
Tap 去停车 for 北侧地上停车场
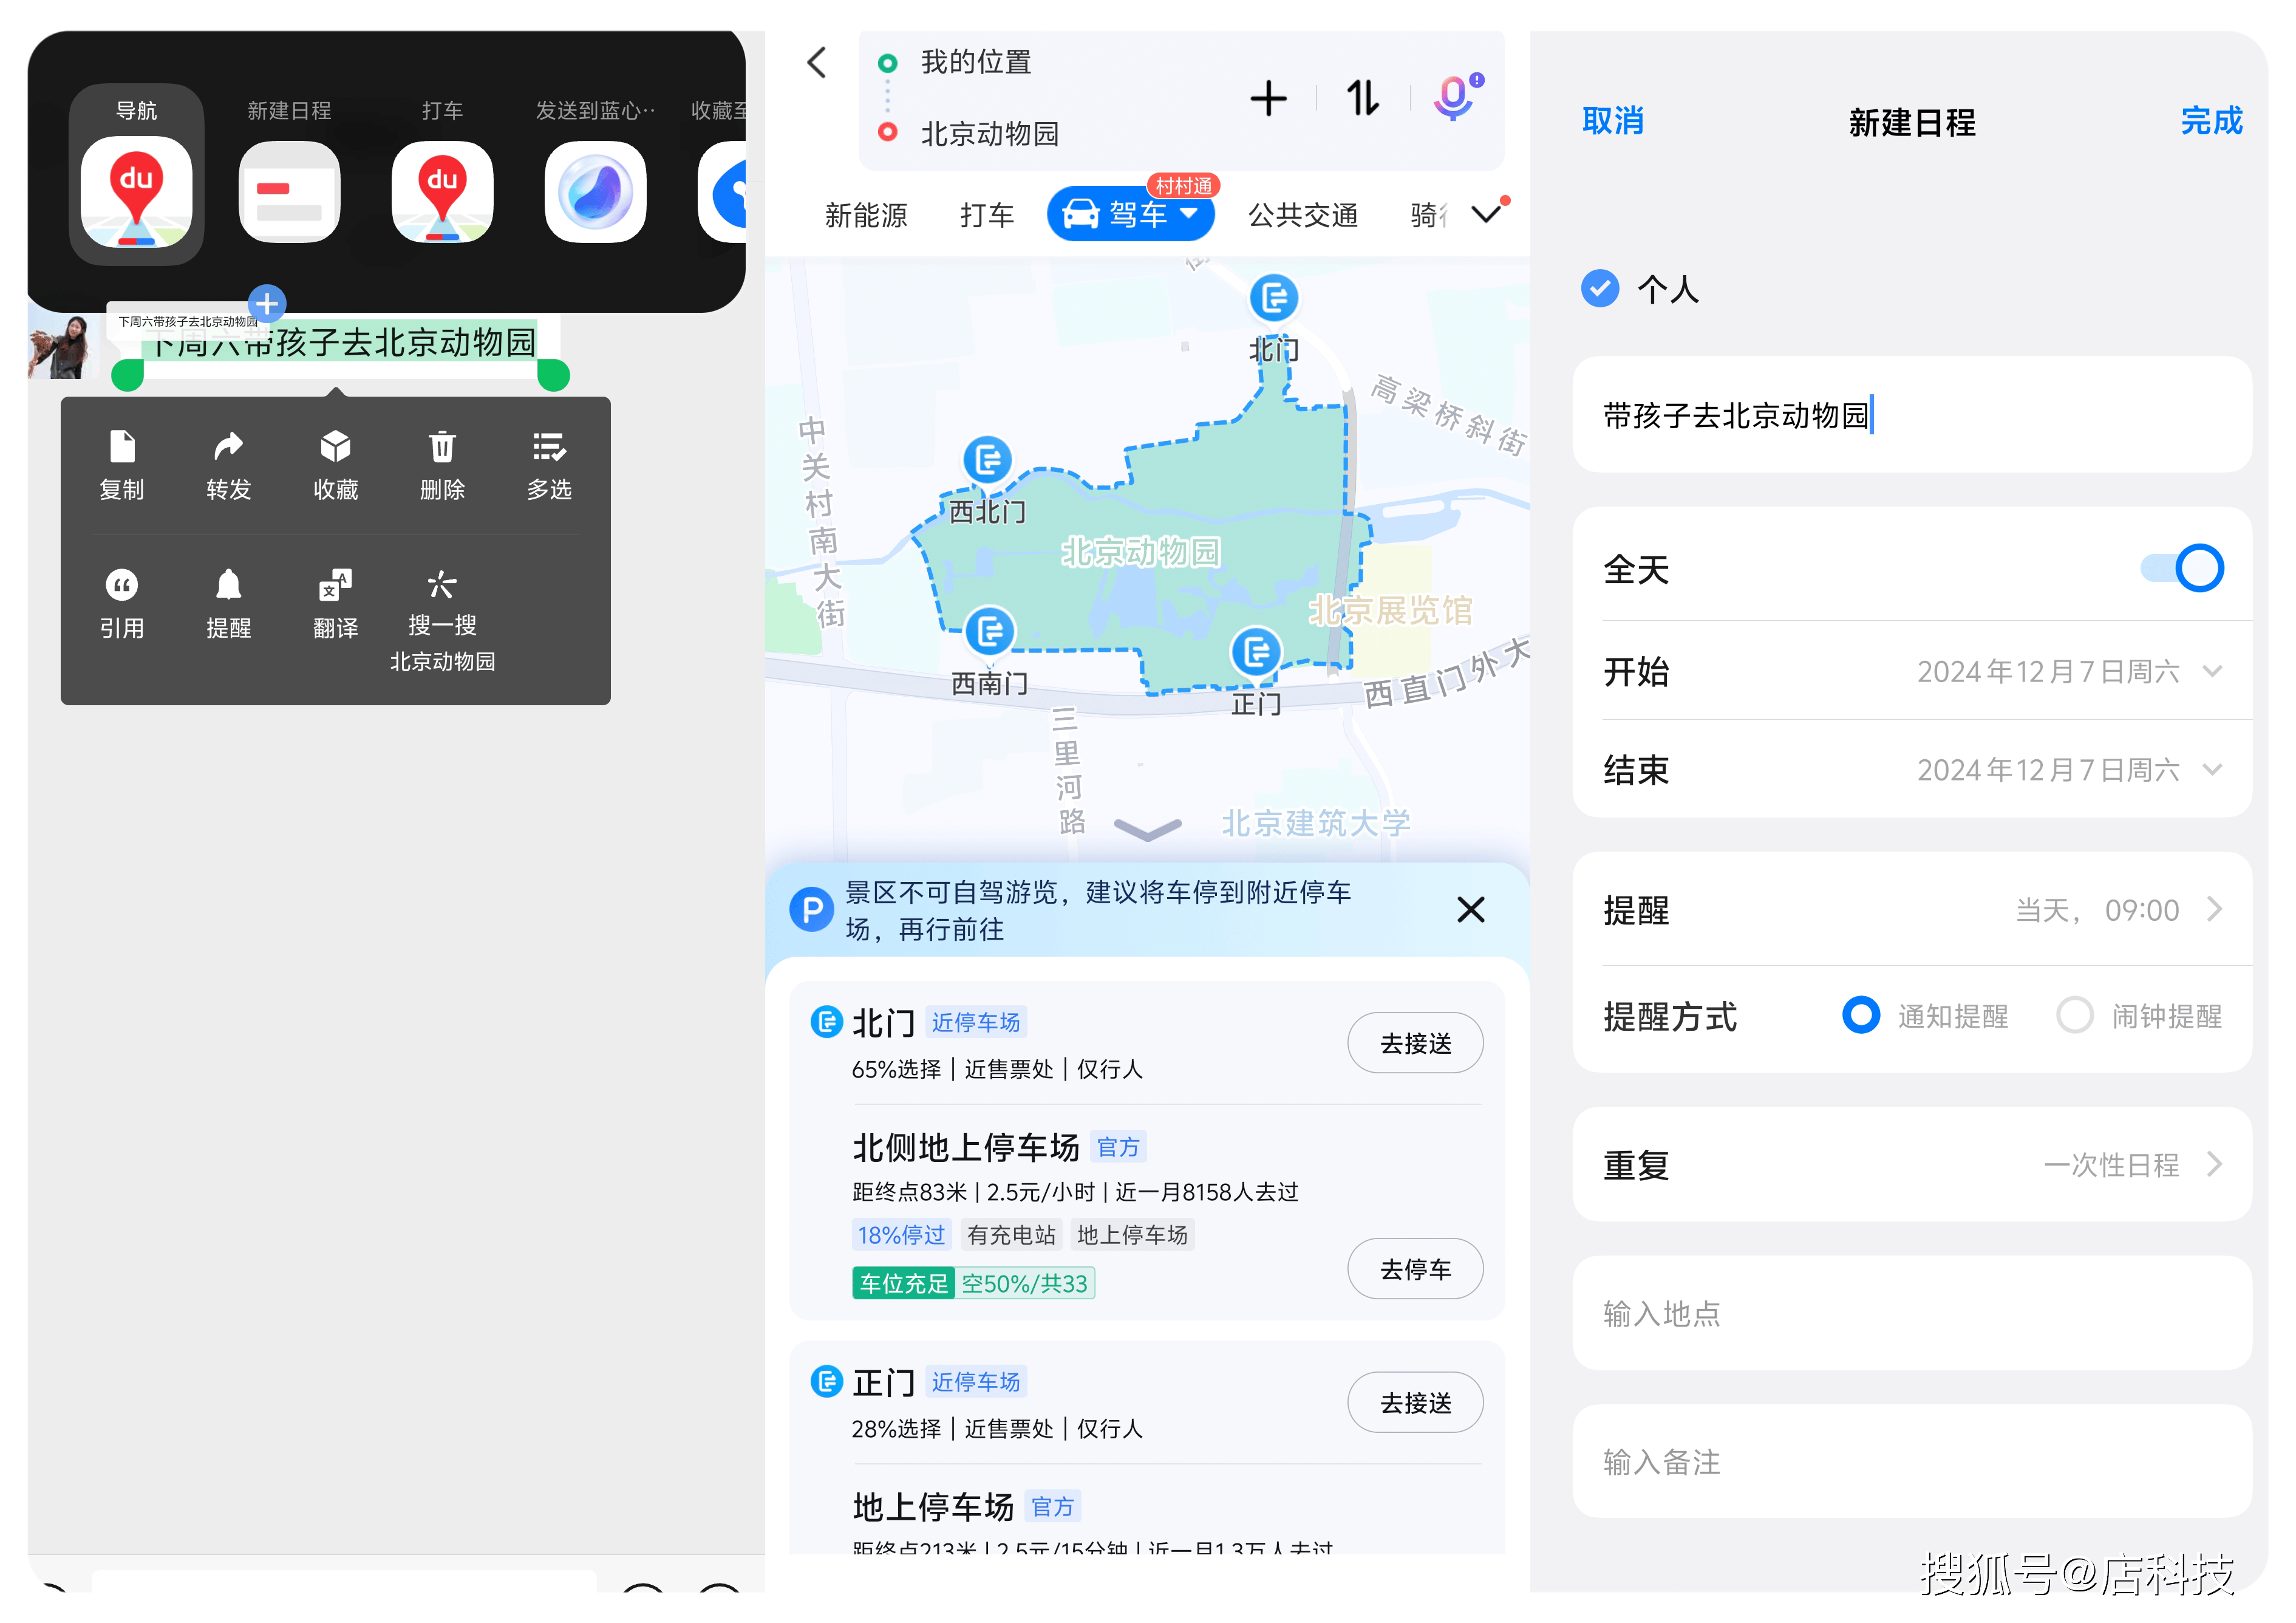1415,1269
